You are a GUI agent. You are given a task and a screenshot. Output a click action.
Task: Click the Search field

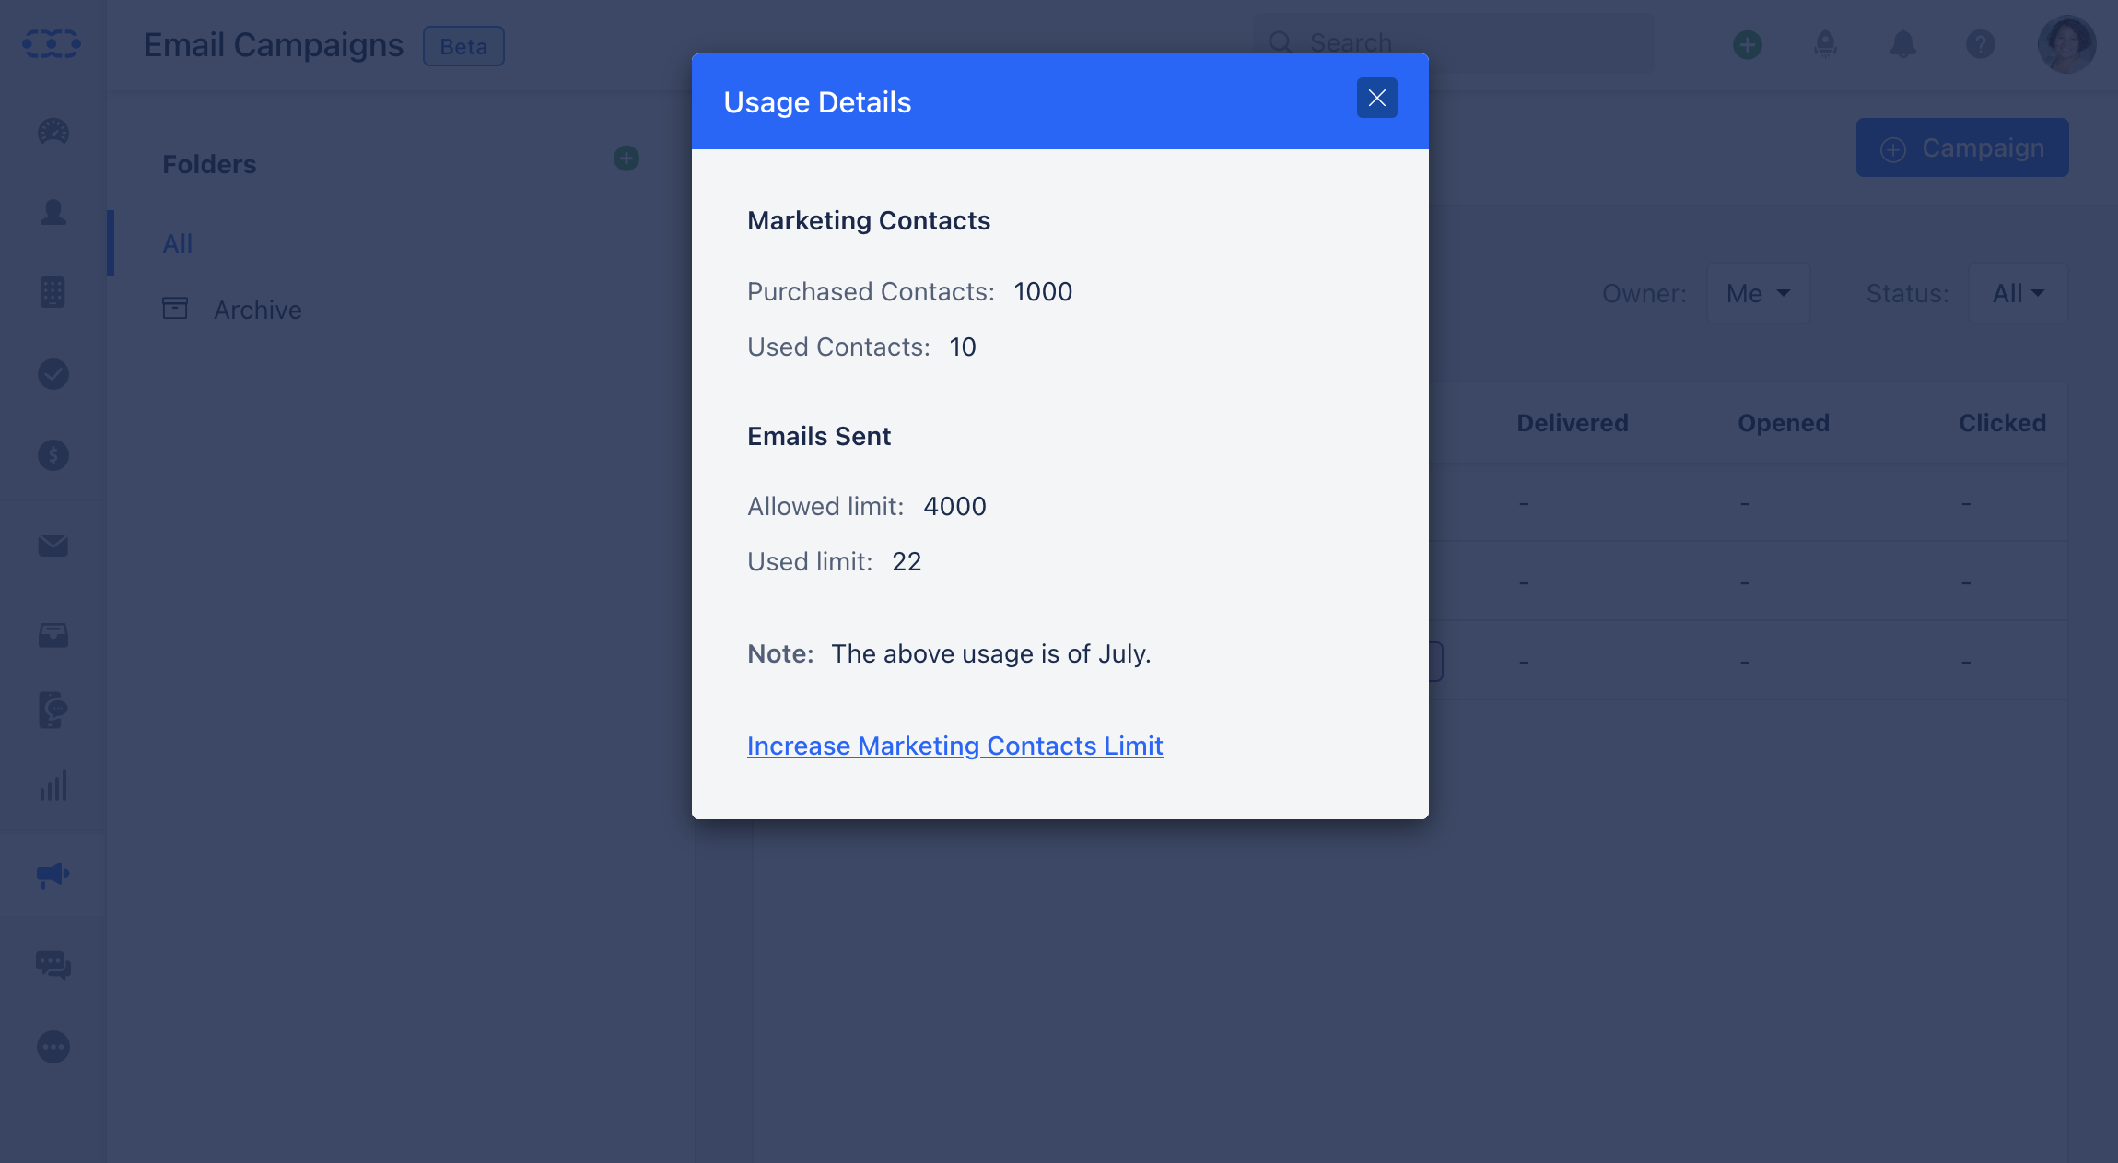coord(1454,43)
